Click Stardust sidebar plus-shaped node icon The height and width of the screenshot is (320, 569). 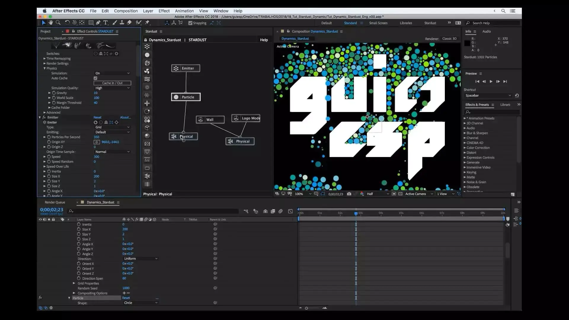click(x=147, y=103)
